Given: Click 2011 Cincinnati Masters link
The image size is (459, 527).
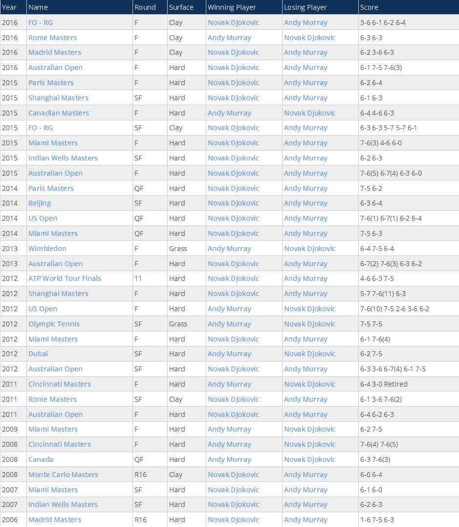Looking at the screenshot, I should pos(60,384).
